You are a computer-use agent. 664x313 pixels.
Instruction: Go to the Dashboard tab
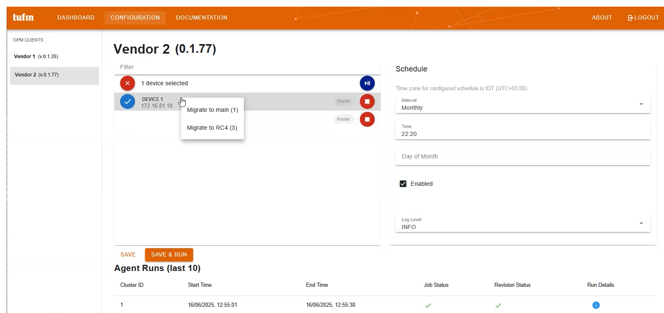coord(76,17)
